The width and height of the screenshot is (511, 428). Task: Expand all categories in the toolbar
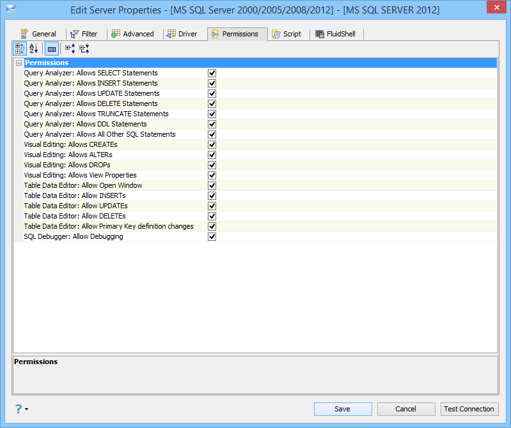[x=70, y=49]
